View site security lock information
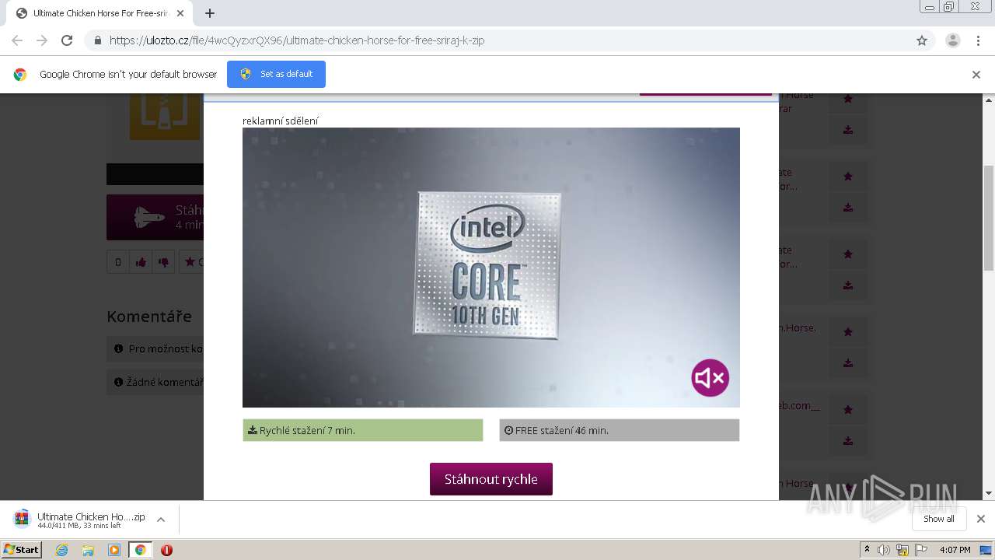The height and width of the screenshot is (560, 995). point(97,40)
